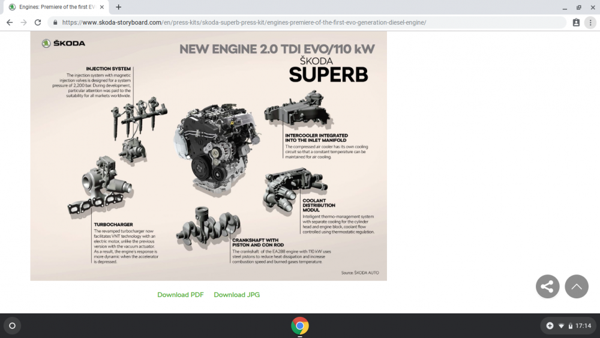The width and height of the screenshot is (600, 338).
Task: Click the Skoda favicon in tab
Action: pyautogui.click(x=12, y=7)
